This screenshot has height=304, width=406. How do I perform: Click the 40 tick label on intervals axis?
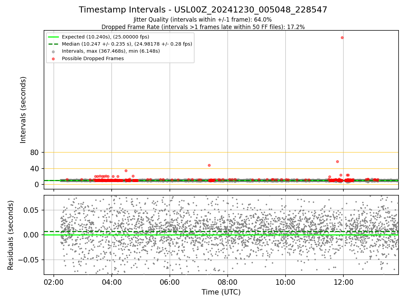35,169
